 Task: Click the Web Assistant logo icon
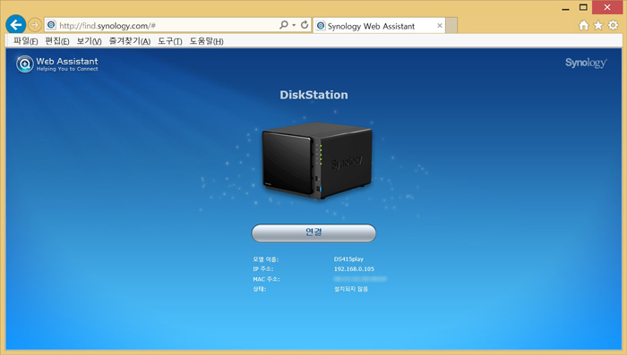tap(25, 63)
